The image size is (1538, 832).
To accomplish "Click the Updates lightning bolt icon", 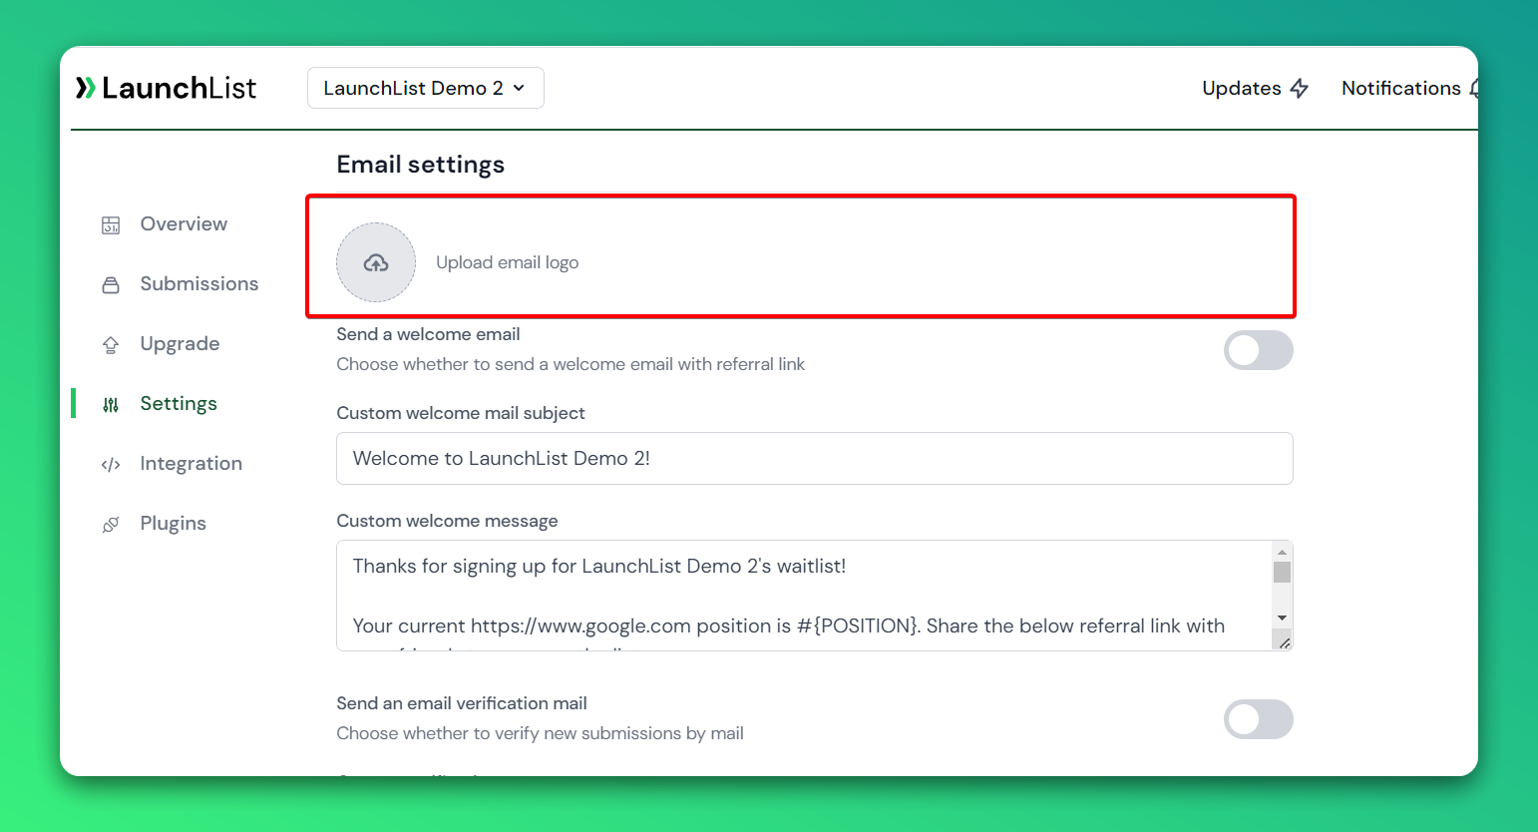I will coord(1299,89).
